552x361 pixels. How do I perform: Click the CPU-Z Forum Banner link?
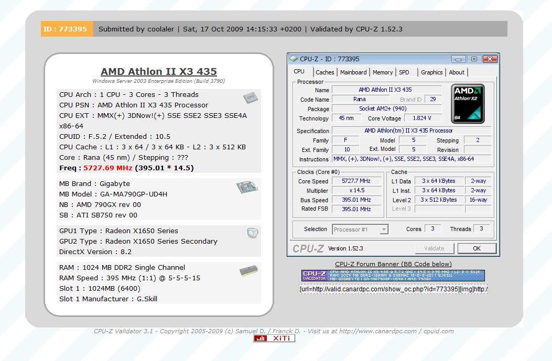point(393,264)
